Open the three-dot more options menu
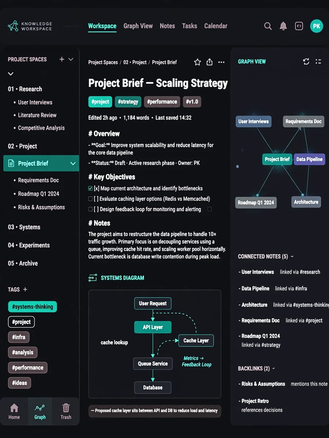This screenshot has width=329, height=438. click(221, 62)
